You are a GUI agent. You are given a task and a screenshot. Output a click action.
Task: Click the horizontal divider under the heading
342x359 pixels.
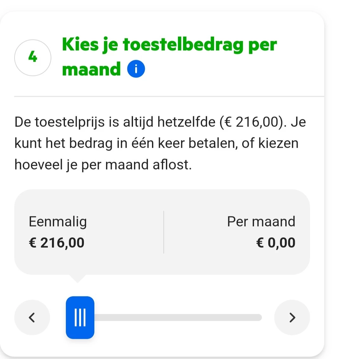tap(169, 96)
